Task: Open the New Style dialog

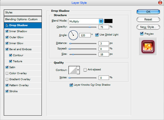Action: (x=148, y=27)
